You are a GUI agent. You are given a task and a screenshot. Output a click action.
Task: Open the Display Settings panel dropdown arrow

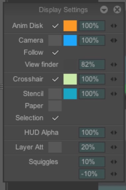[x=104, y=9]
